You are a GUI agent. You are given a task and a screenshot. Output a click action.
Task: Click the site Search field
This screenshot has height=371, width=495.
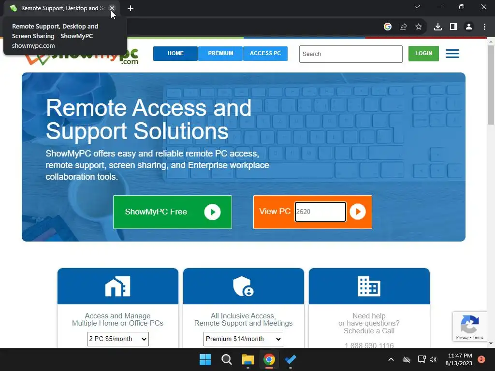[x=351, y=54]
